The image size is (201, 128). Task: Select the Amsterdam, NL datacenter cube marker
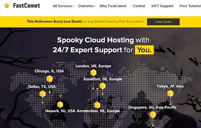[x=97, y=105]
